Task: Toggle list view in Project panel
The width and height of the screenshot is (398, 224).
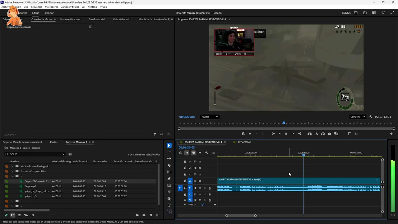Action: pyautogui.click(x=13, y=215)
